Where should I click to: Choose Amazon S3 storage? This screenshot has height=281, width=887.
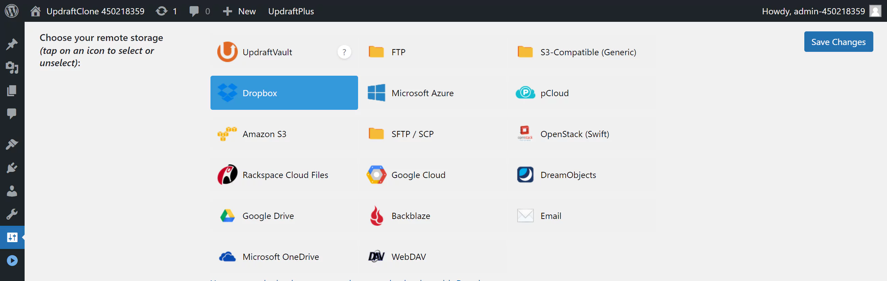pos(284,134)
